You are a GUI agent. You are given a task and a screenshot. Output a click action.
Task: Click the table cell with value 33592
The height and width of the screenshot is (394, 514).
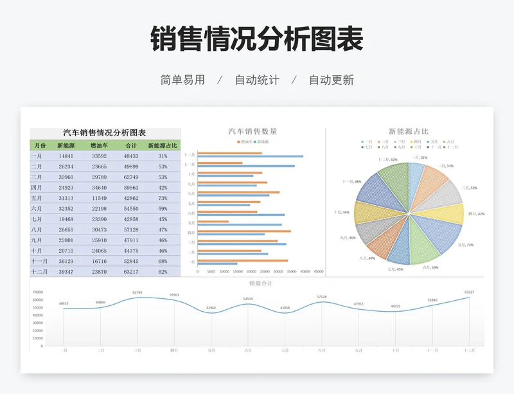coord(99,156)
